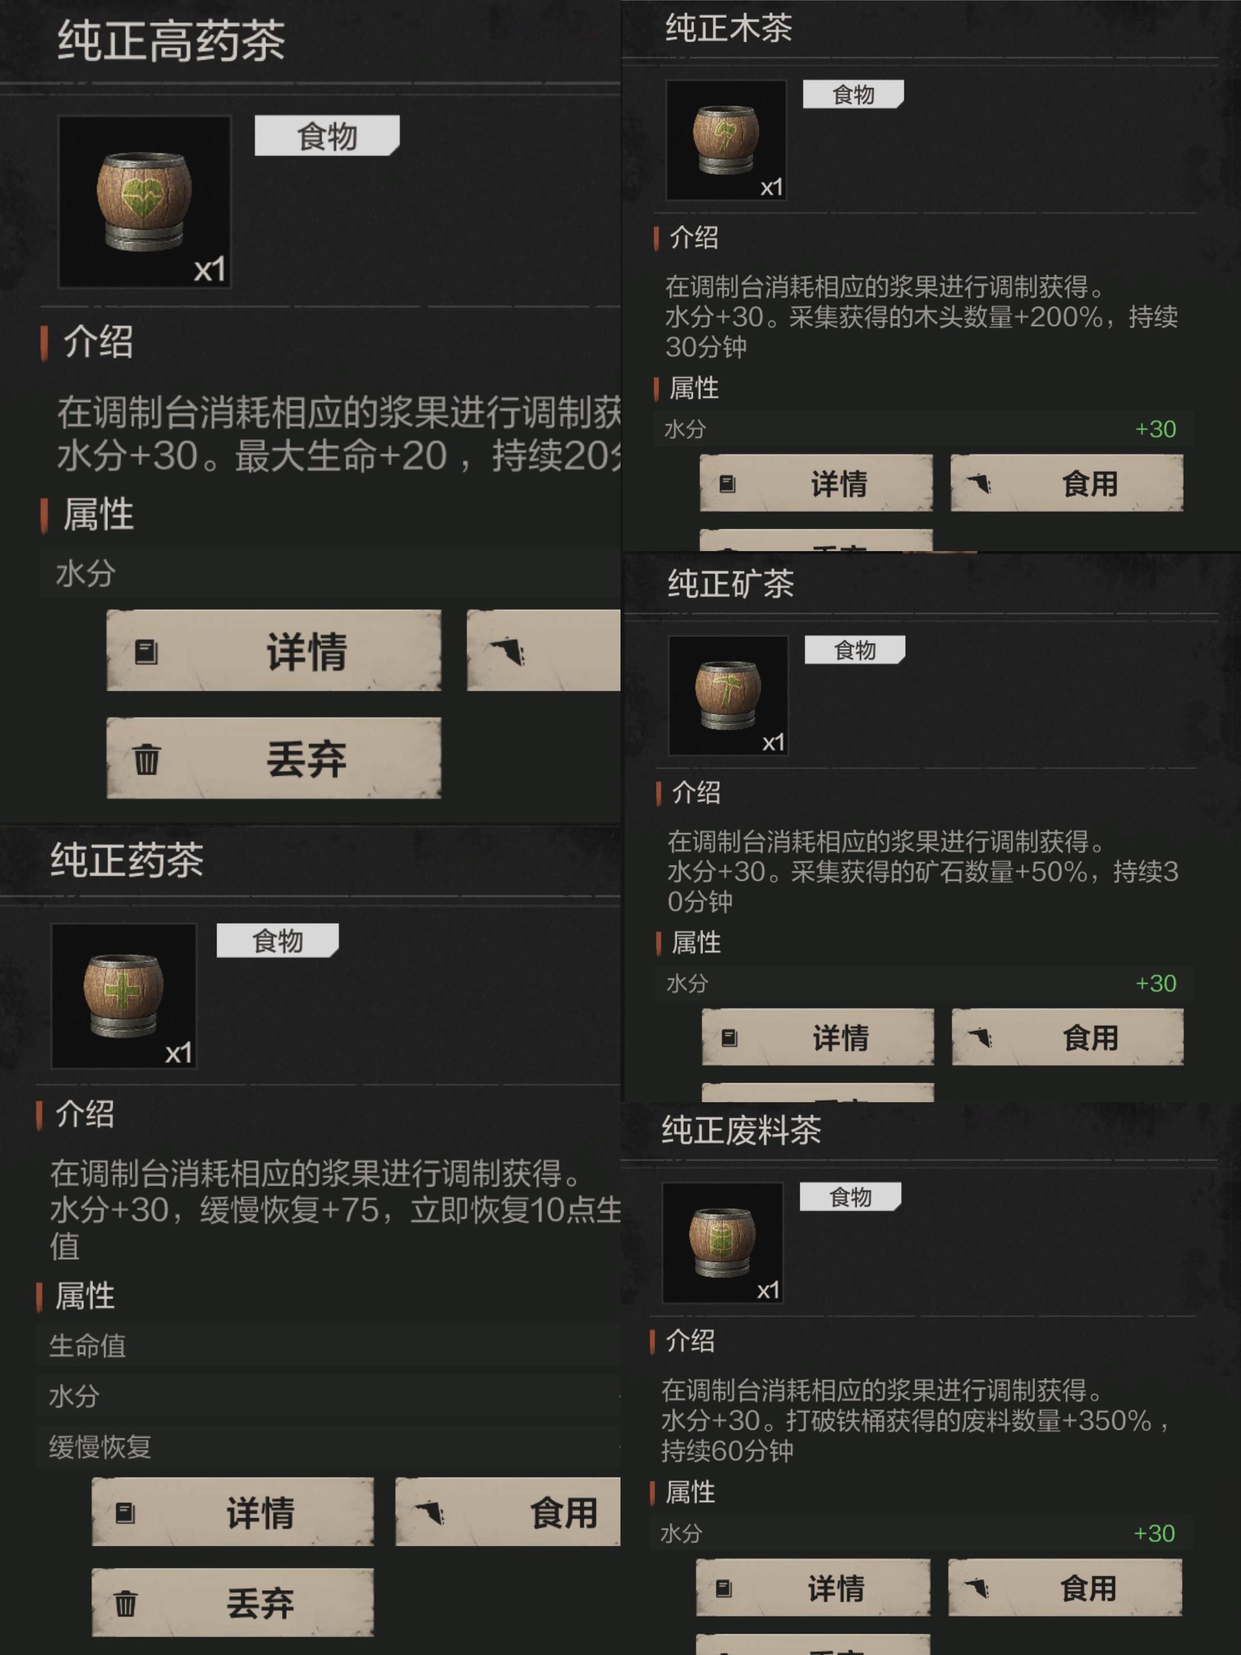Image resolution: width=1241 pixels, height=1655 pixels.
Task: Click trash can icon under 纯正药茶
Action: tap(126, 1603)
